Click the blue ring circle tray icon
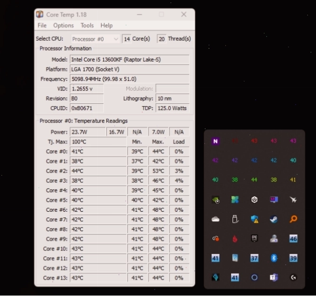This screenshot has width=316, height=296. [x=254, y=278]
